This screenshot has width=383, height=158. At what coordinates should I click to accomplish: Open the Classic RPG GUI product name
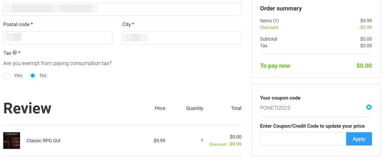(x=43, y=141)
